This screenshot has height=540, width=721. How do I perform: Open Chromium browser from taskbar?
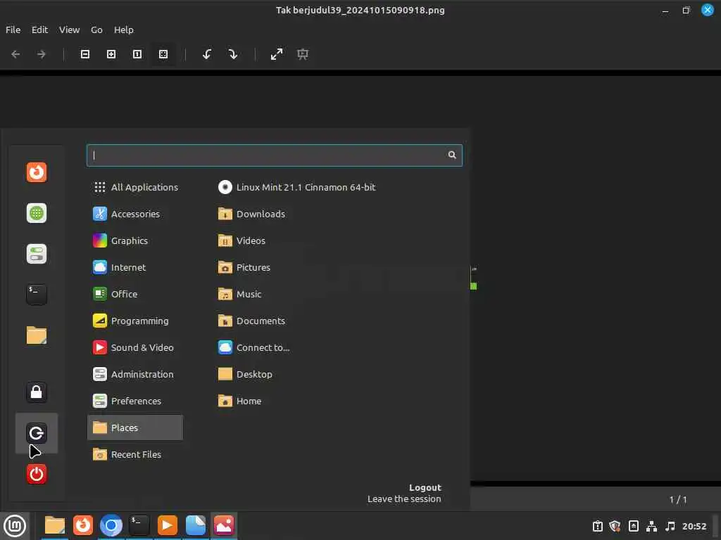click(x=111, y=525)
